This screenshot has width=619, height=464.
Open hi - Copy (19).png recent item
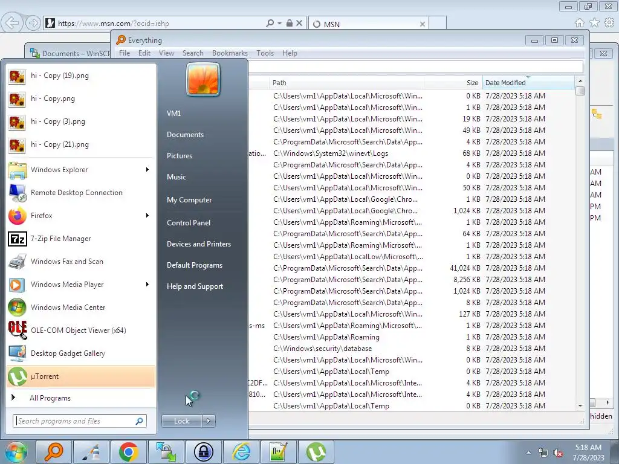point(81,76)
